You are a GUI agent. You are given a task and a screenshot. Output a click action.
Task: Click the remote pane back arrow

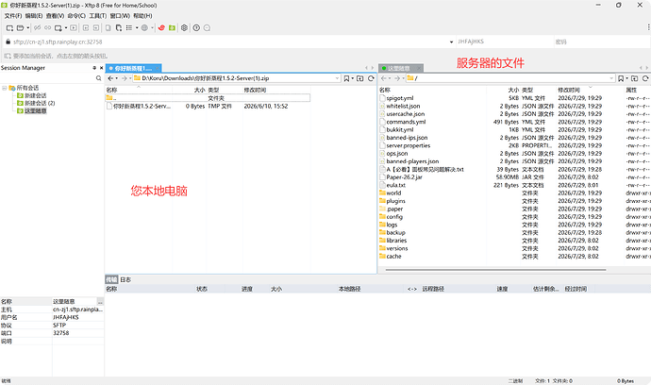click(384, 78)
